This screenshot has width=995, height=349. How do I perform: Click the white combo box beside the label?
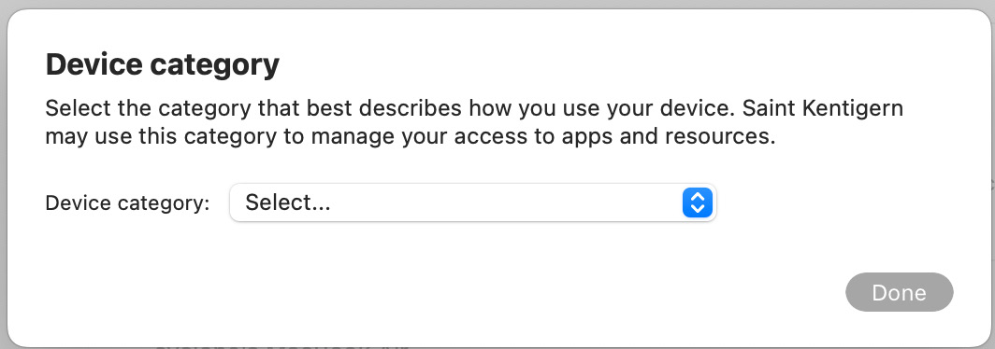[473, 202]
